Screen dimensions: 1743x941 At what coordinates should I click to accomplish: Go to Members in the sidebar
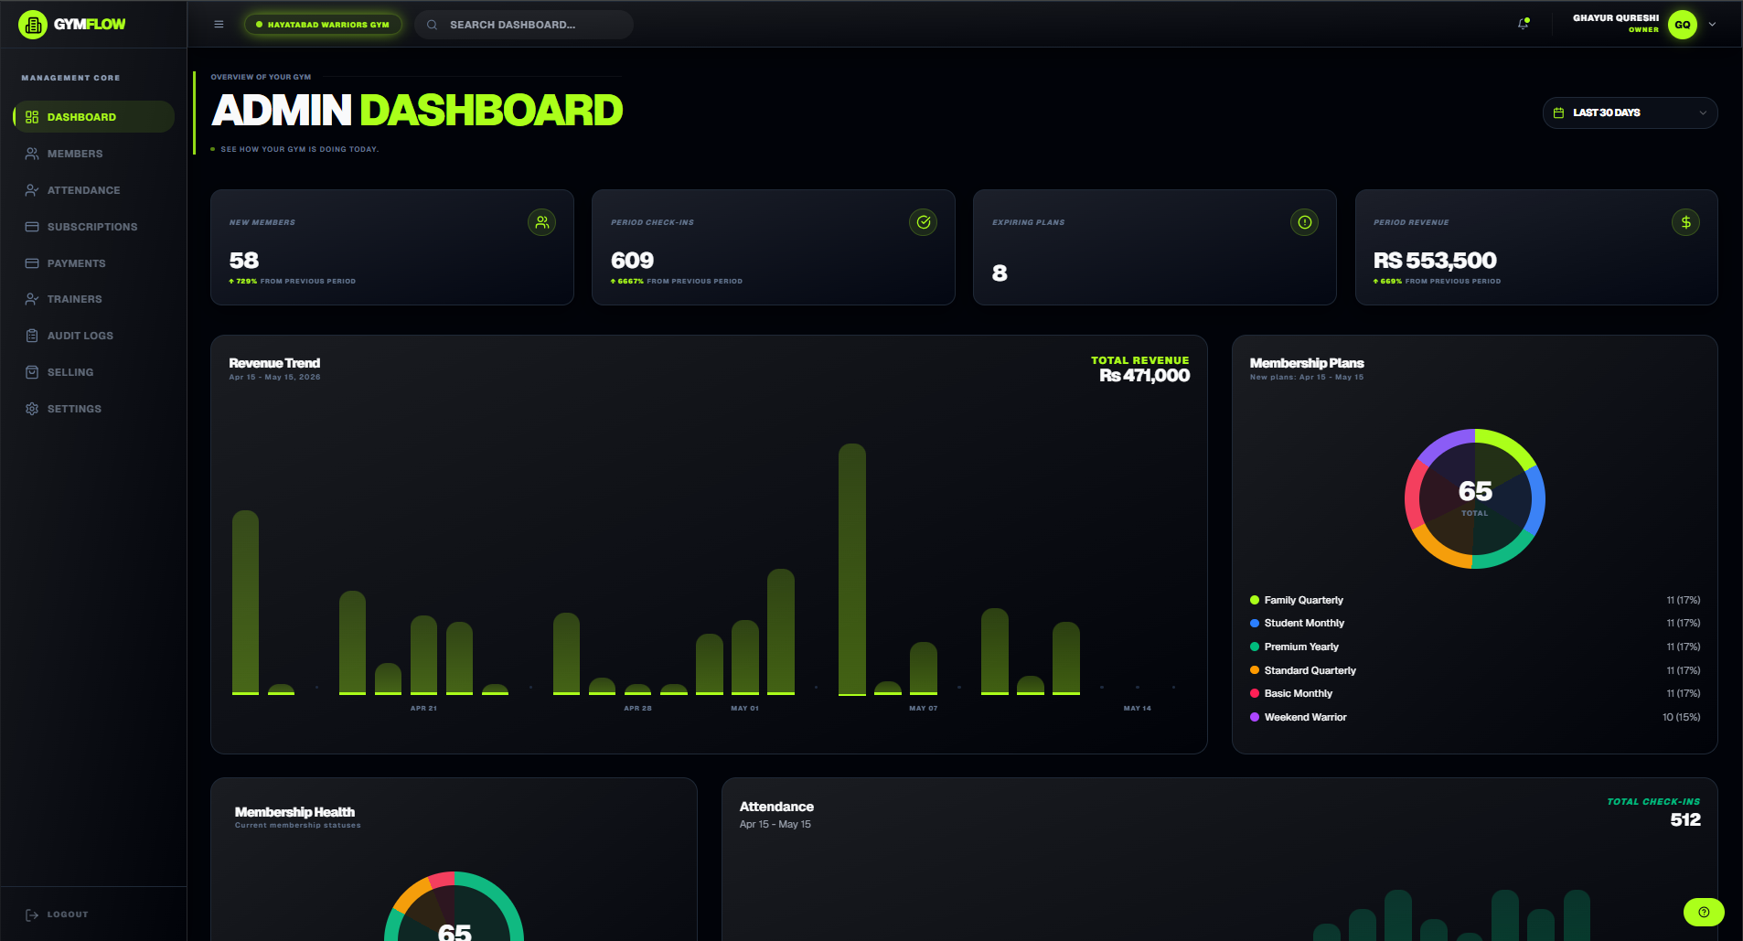point(93,154)
